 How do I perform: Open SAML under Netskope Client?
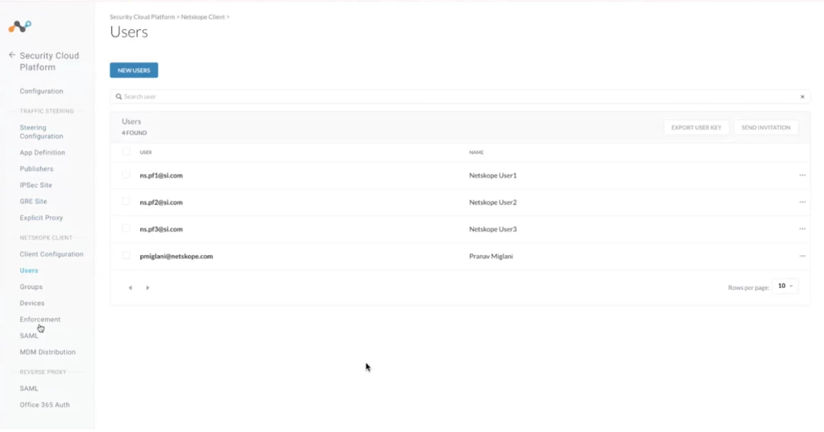point(29,336)
